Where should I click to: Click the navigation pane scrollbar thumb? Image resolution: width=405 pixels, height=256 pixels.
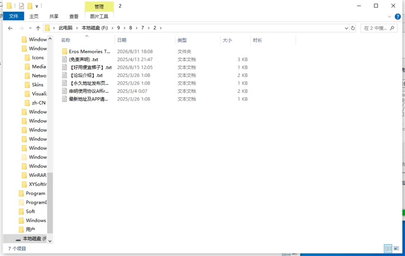click(50, 203)
